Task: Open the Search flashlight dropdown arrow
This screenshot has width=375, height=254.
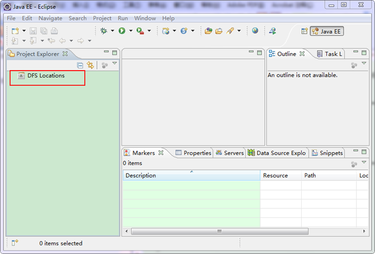Action: point(239,31)
